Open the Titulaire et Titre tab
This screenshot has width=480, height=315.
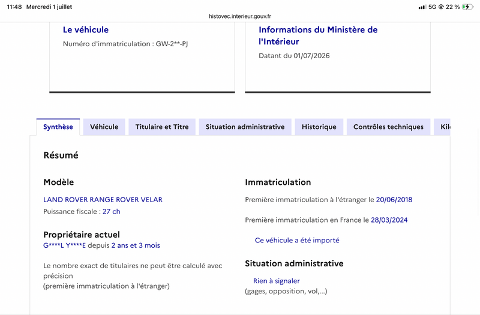click(162, 127)
